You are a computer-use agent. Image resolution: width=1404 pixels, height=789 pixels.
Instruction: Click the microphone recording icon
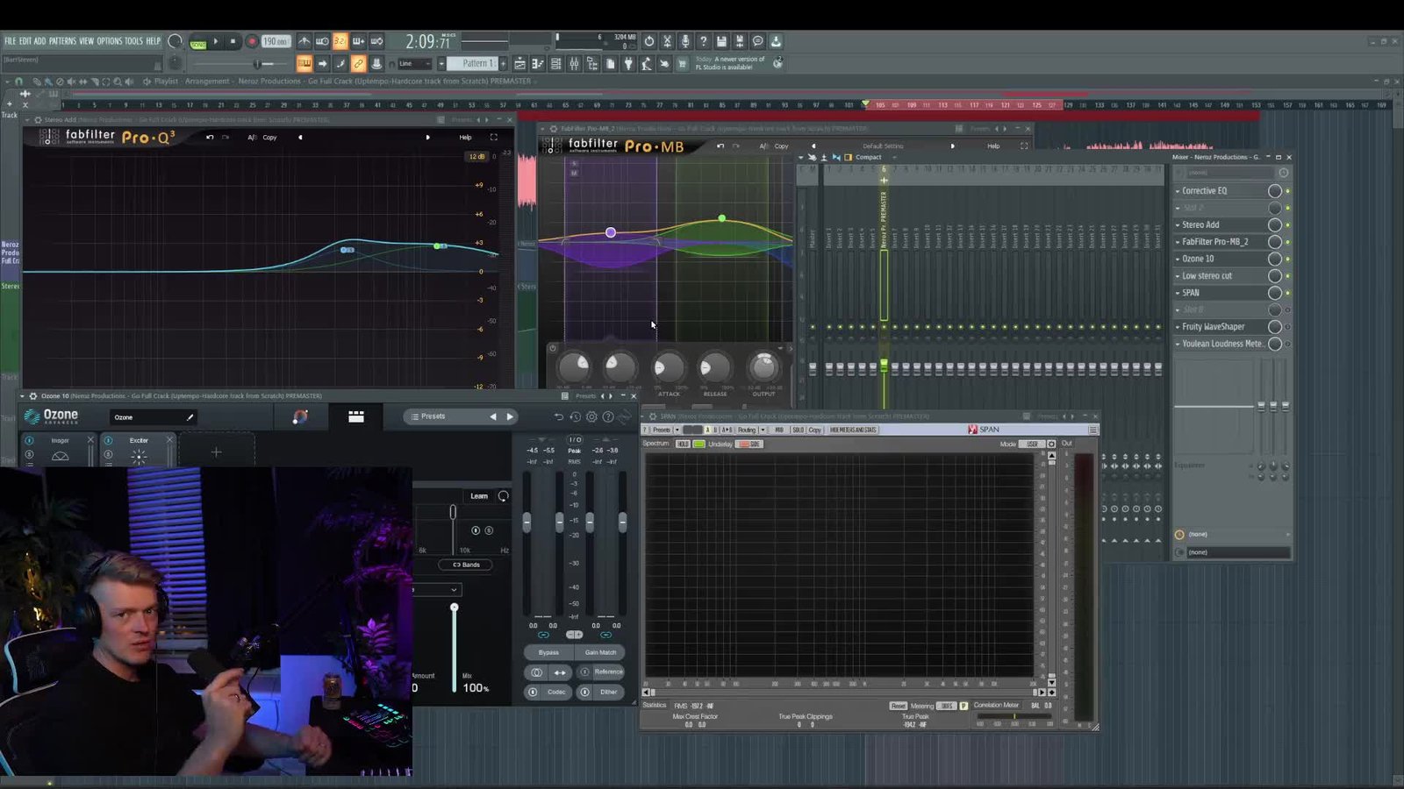click(685, 41)
